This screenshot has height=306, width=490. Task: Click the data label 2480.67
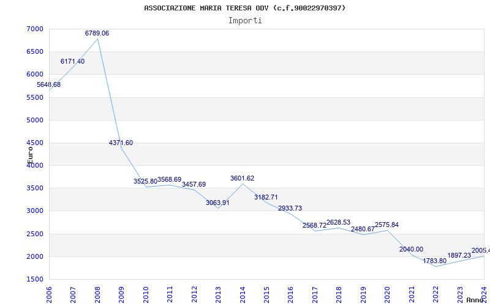tap(363, 229)
